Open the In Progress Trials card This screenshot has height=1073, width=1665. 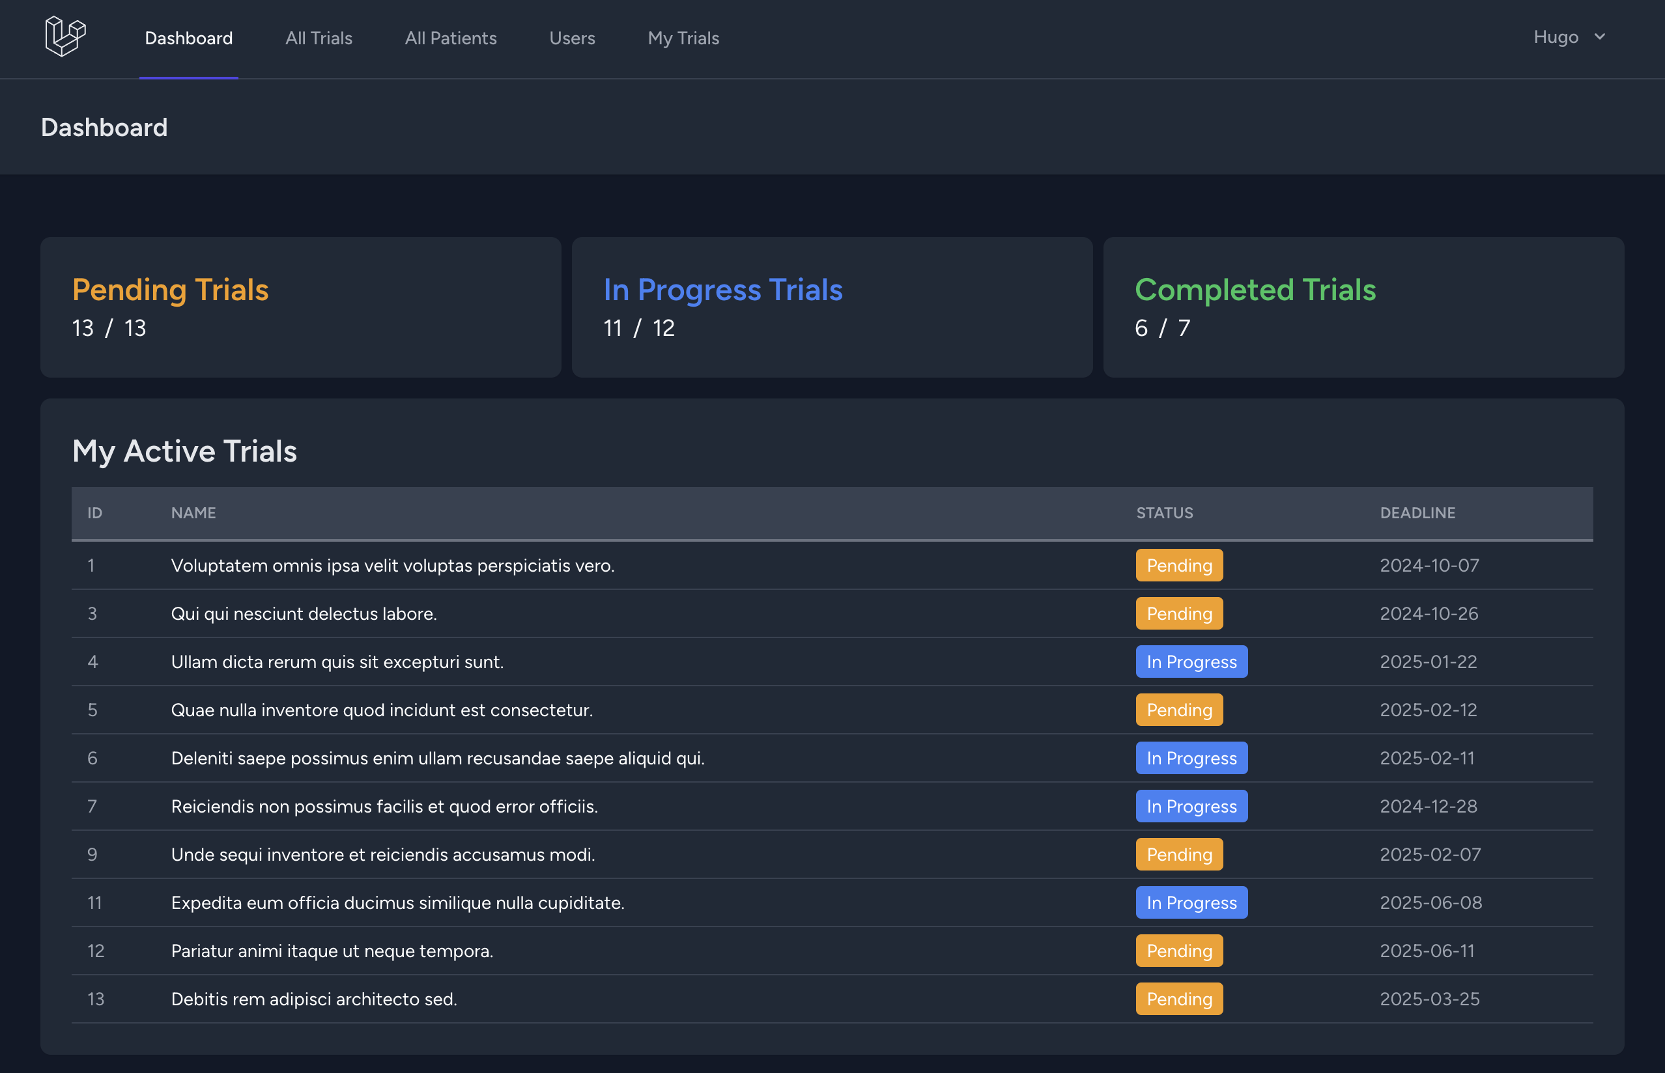[x=831, y=307]
